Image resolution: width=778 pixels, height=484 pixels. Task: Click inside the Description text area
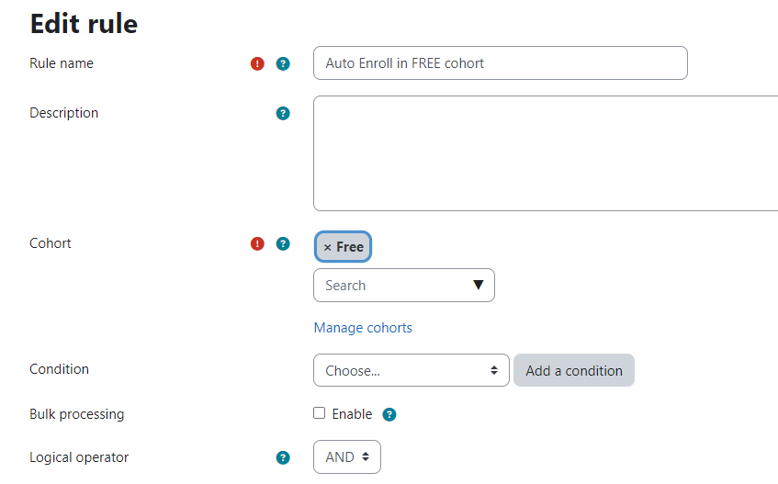(546, 153)
